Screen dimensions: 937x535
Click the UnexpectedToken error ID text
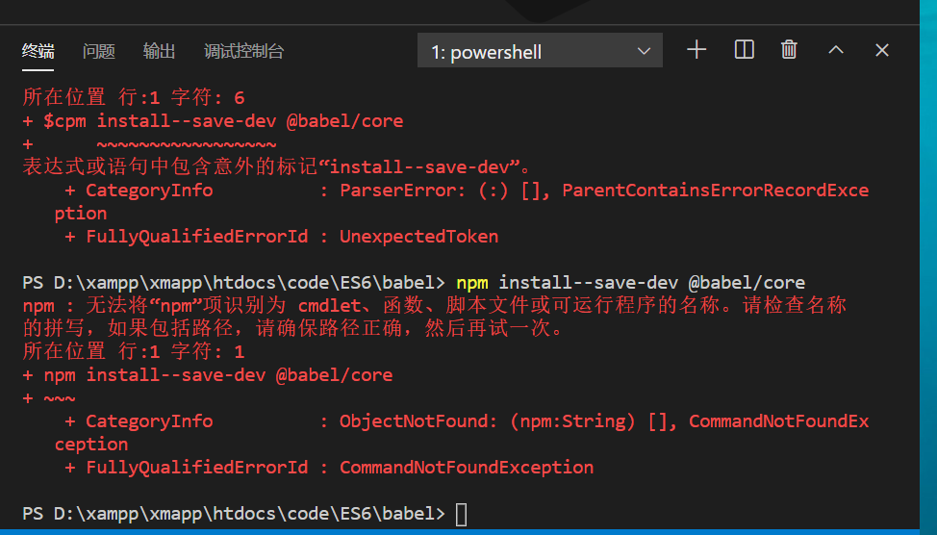(x=418, y=237)
